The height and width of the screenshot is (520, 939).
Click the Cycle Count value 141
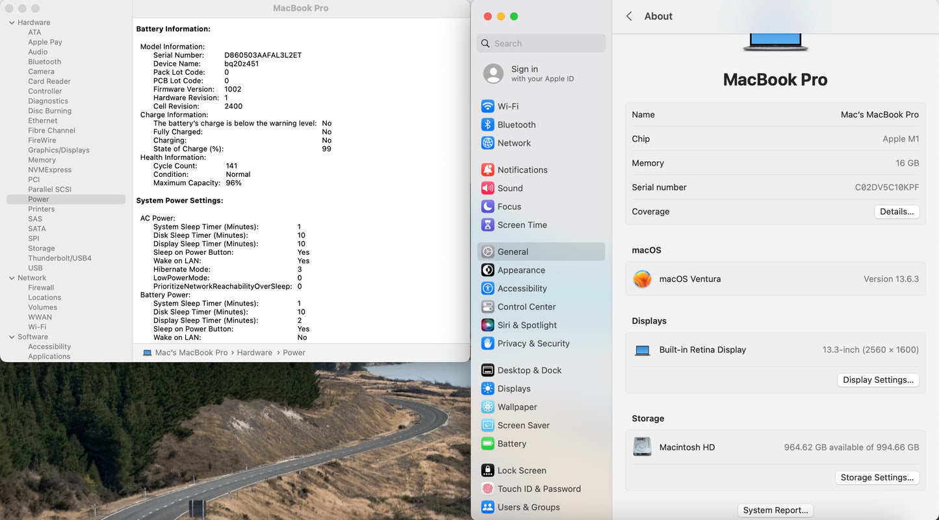(231, 166)
